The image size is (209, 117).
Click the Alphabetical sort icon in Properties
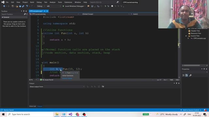(186, 75)
